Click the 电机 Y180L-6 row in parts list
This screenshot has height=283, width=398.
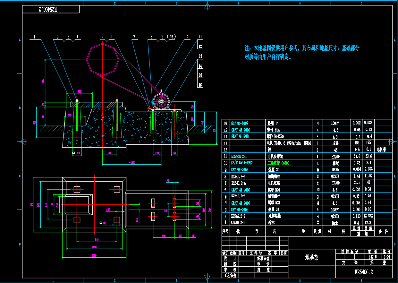(x=289, y=143)
